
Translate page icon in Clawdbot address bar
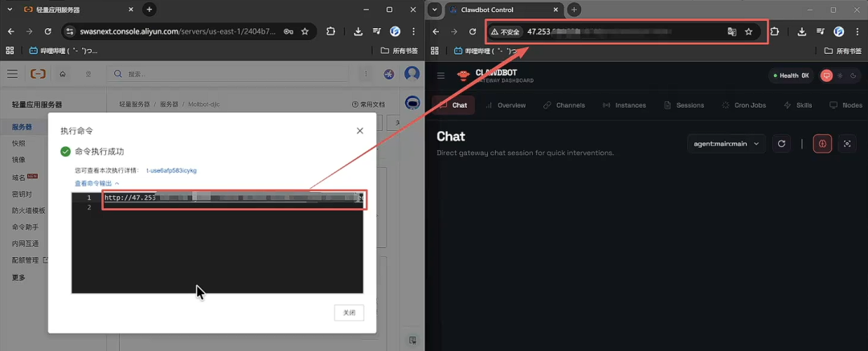tap(732, 32)
